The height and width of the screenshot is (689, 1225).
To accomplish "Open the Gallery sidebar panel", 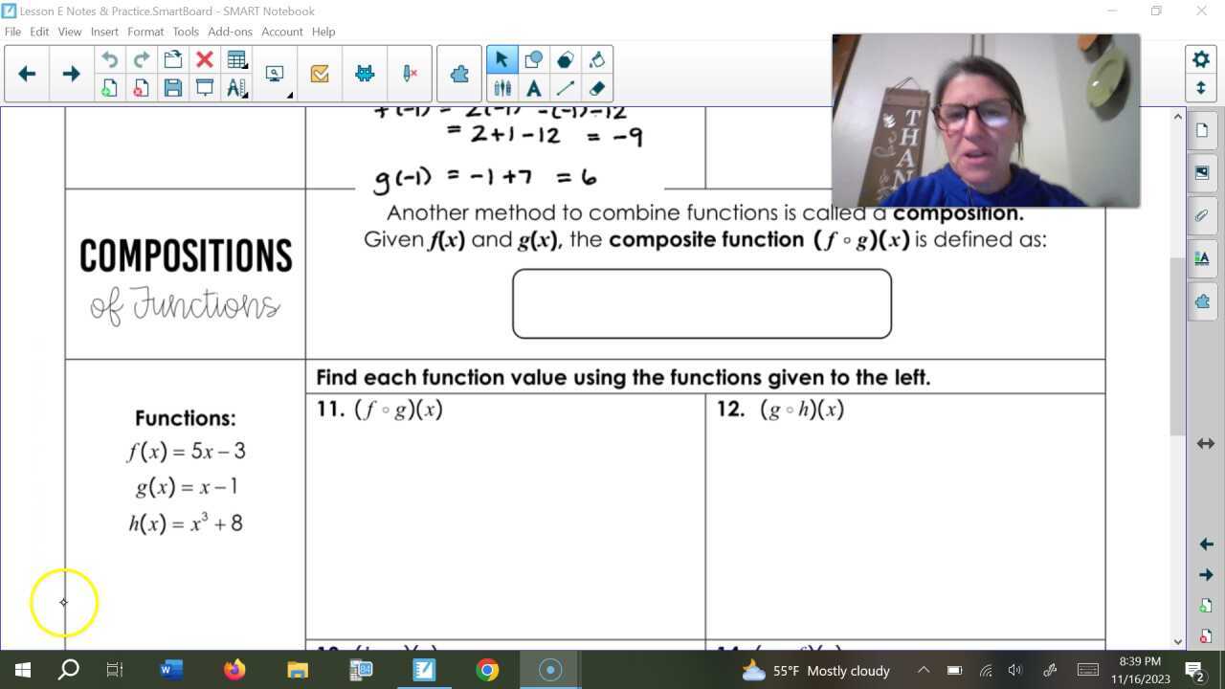I will 1202,174.
